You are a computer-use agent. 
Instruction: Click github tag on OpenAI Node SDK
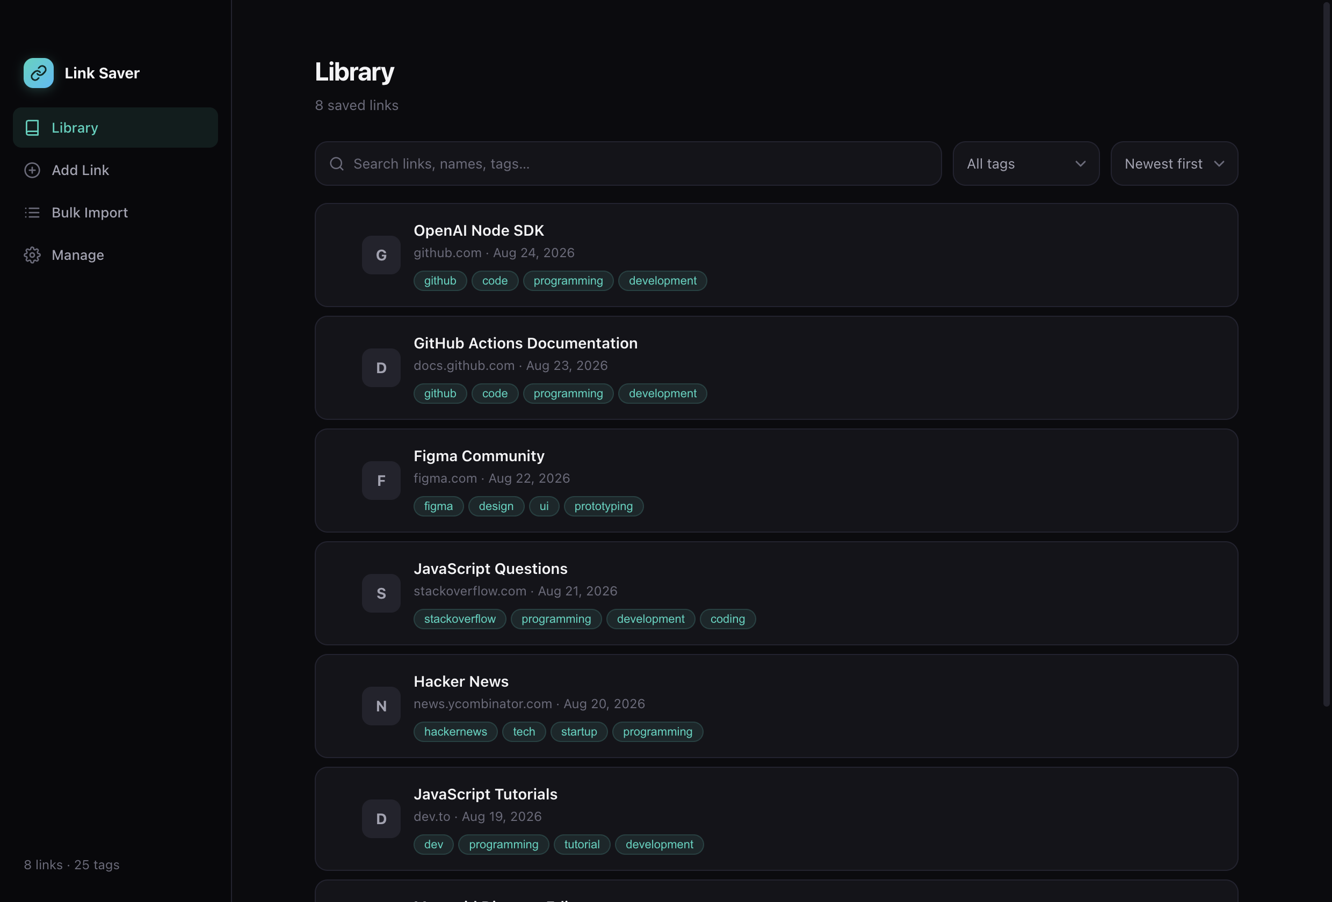440,281
